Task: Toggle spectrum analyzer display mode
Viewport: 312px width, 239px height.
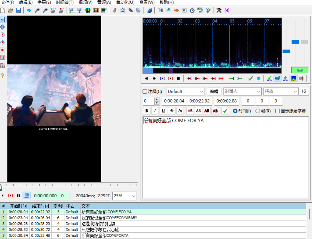Action: tap(293, 79)
